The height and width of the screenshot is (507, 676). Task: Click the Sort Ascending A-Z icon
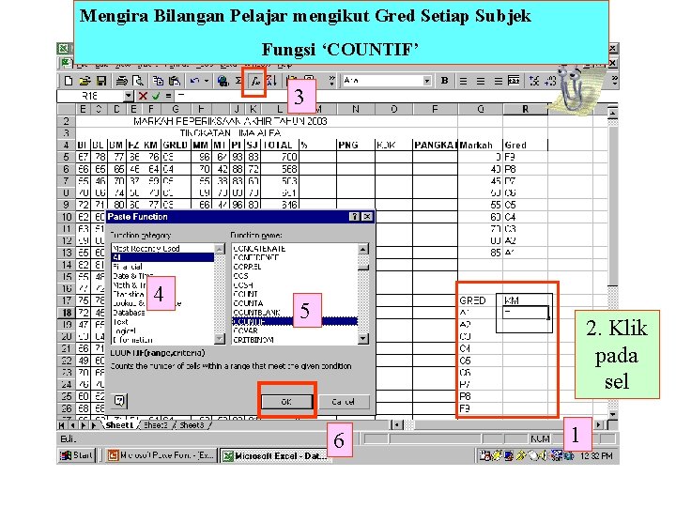pos(271,81)
